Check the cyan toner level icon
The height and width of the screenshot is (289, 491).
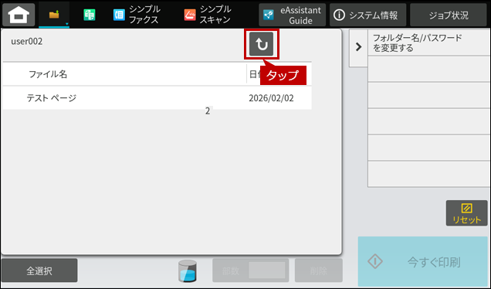(x=188, y=270)
